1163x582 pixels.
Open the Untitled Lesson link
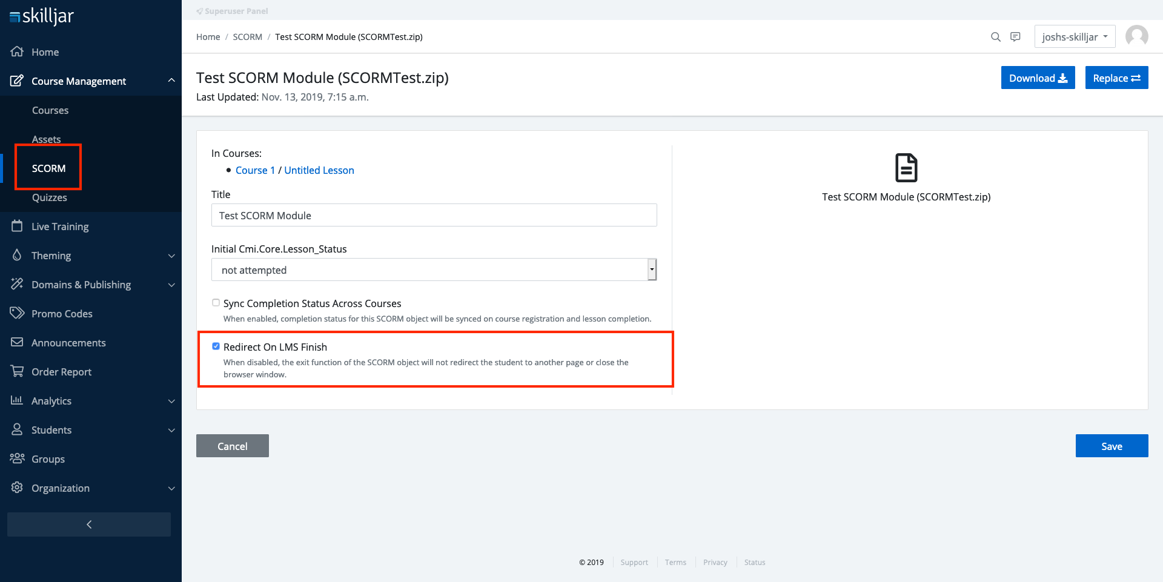[x=319, y=170]
